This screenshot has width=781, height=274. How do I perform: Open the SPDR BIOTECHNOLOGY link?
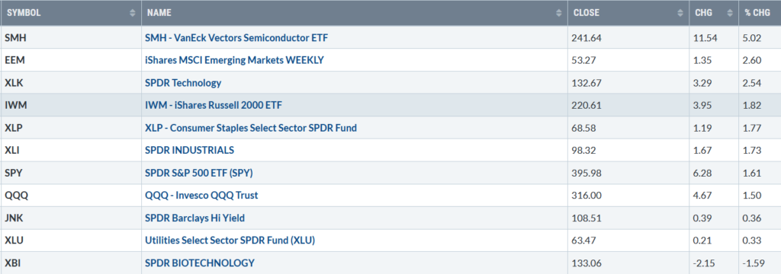point(200,263)
